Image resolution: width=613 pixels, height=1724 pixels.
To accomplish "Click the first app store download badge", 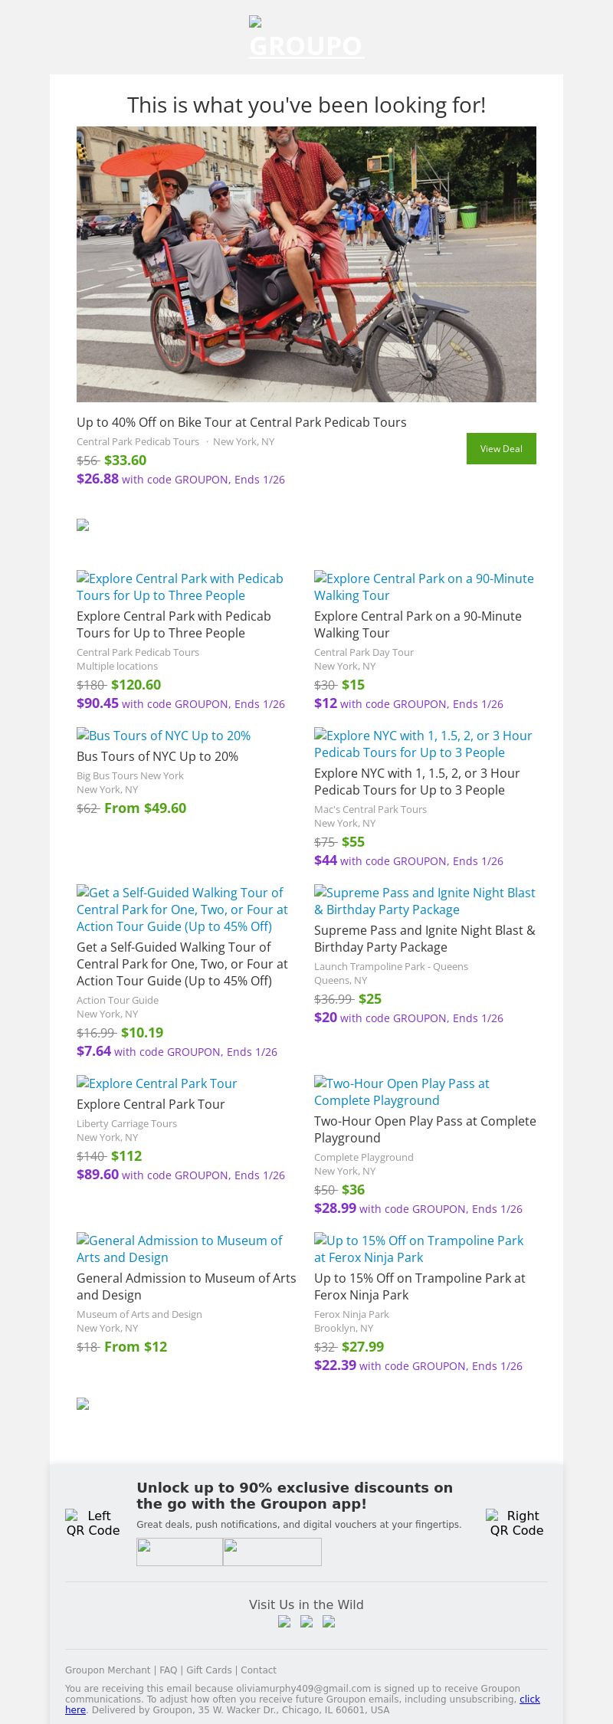I will [179, 1552].
